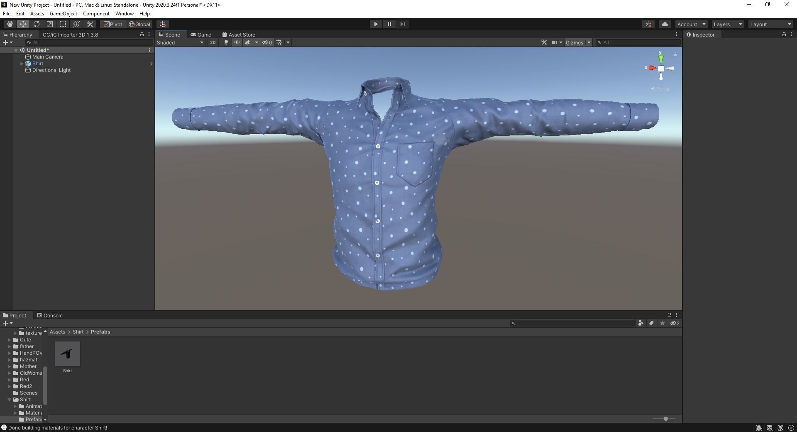Open the Shirt prefab arrow in Hierarchy
797x432 pixels.
coord(151,64)
